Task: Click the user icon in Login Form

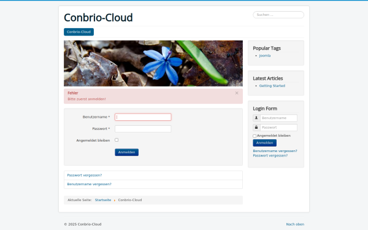Action: [256, 118]
